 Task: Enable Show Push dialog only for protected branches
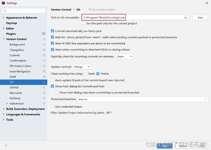(x=57, y=93)
